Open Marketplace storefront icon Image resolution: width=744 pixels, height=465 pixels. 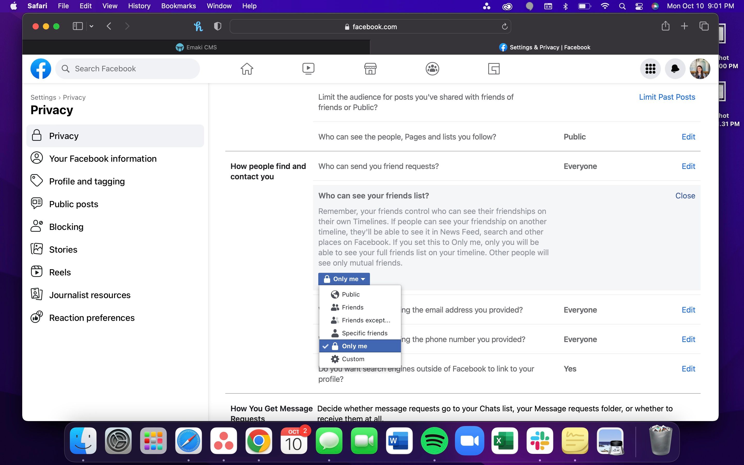(370, 68)
